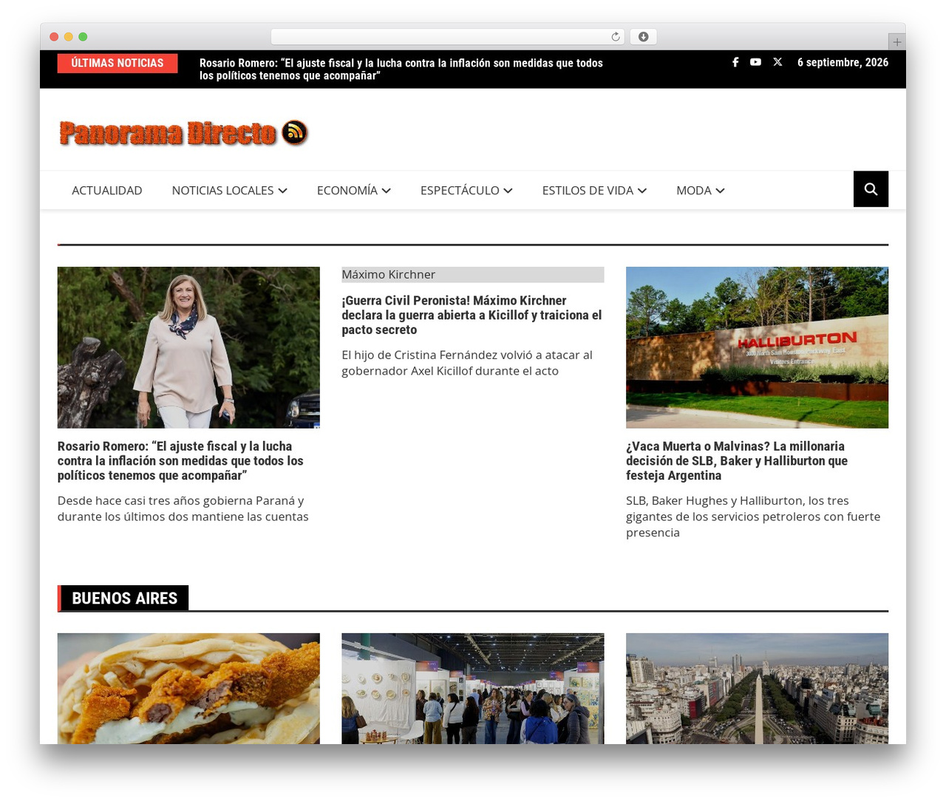
Task: Expand the Espectáculo menu chevron
Action: [x=508, y=191]
